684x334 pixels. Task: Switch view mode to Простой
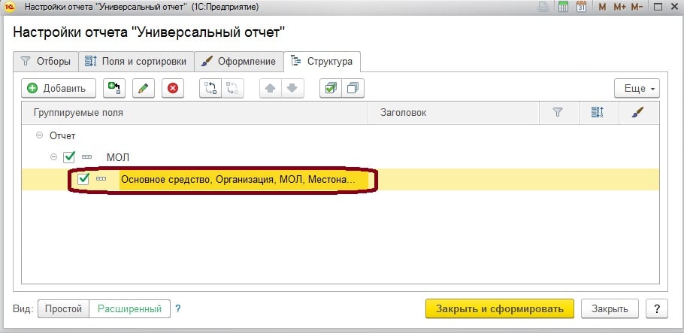(63, 308)
